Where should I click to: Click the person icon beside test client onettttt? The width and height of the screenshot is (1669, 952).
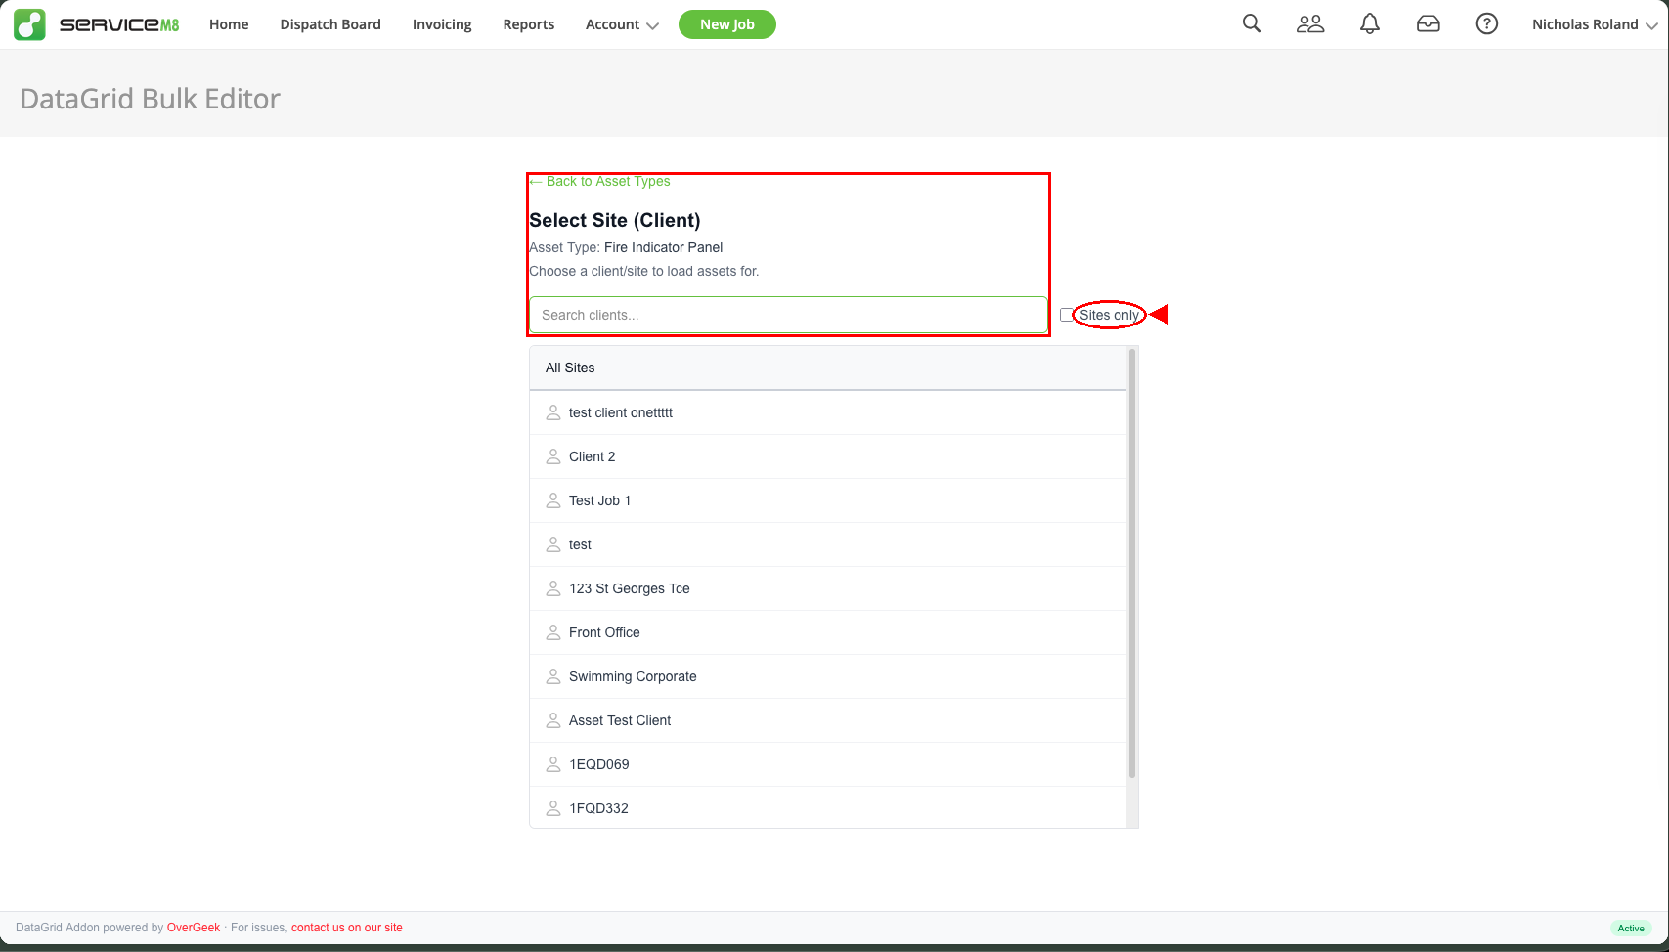pyautogui.click(x=552, y=412)
